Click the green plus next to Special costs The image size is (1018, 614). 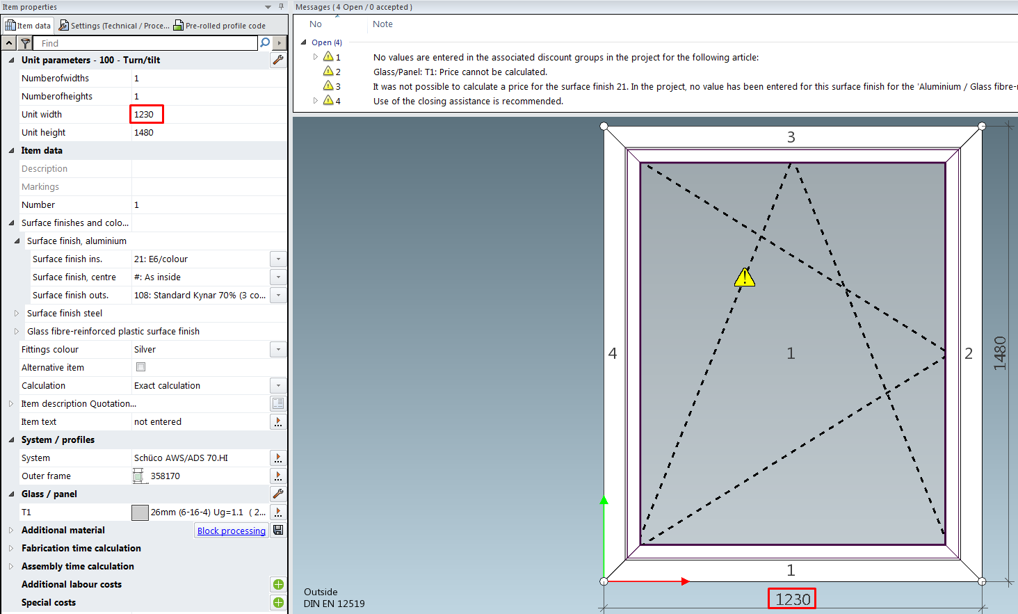tap(278, 603)
